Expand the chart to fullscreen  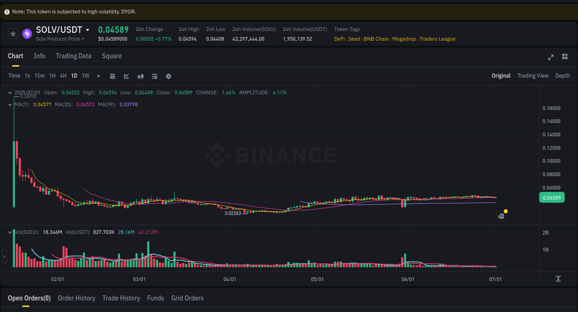(550, 57)
